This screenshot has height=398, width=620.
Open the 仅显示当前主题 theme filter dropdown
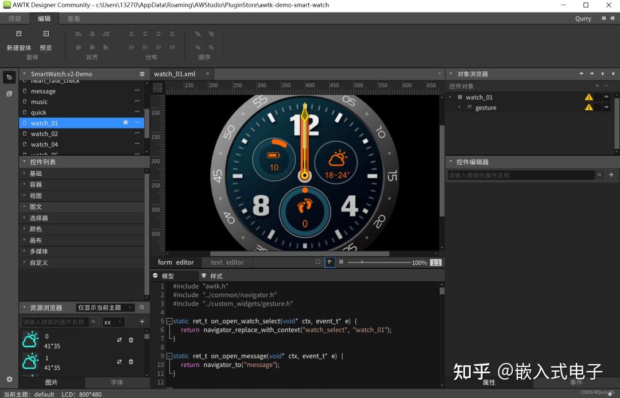pyautogui.click(x=106, y=308)
